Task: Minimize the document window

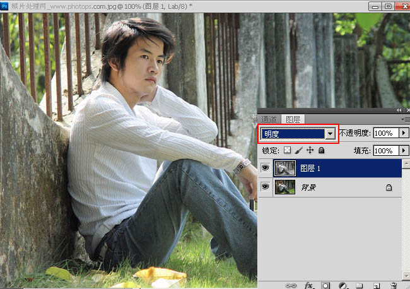Action: click(x=375, y=6)
